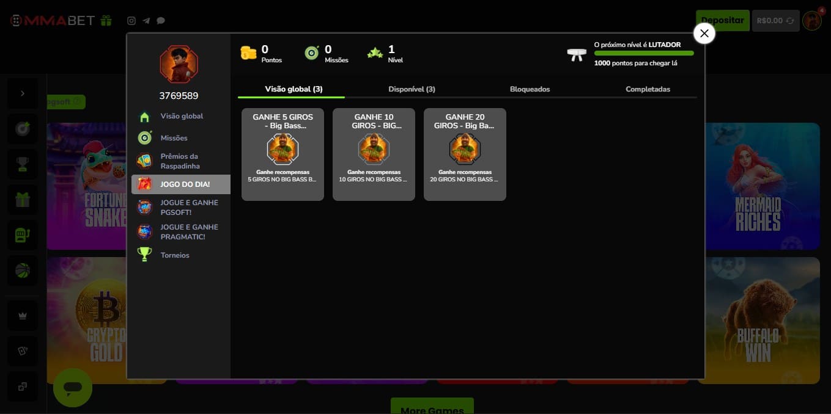Open the Completadas tab
This screenshot has width=831, height=414.
tap(648, 89)
